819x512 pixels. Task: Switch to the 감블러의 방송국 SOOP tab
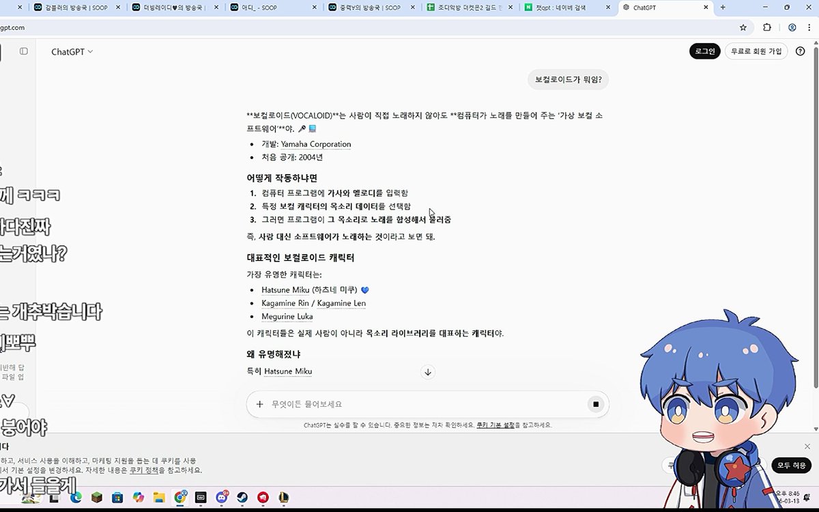pos(78,8)
